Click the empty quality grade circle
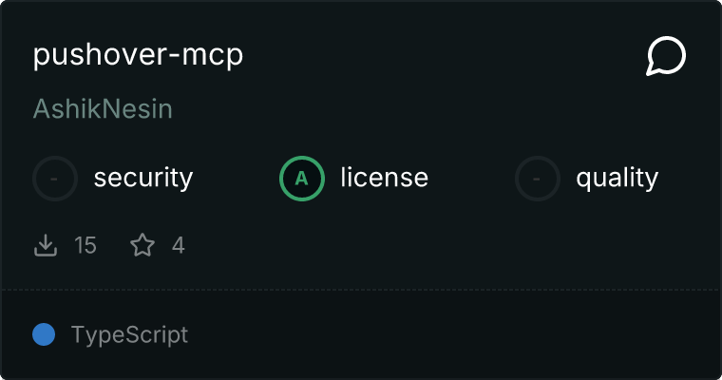The image size is (722, 380). [x=538, y=179]
